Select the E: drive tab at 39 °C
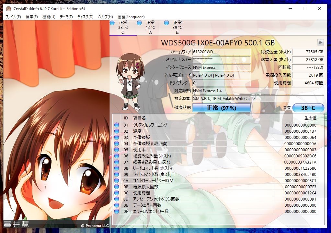 [x=177, y=27]
